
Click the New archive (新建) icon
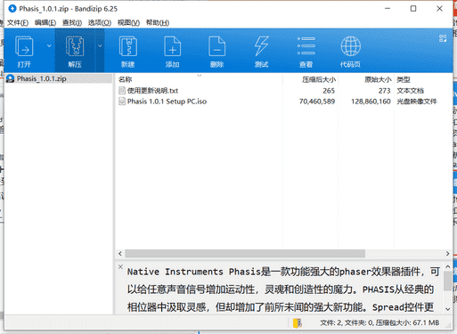pos(128,46)
